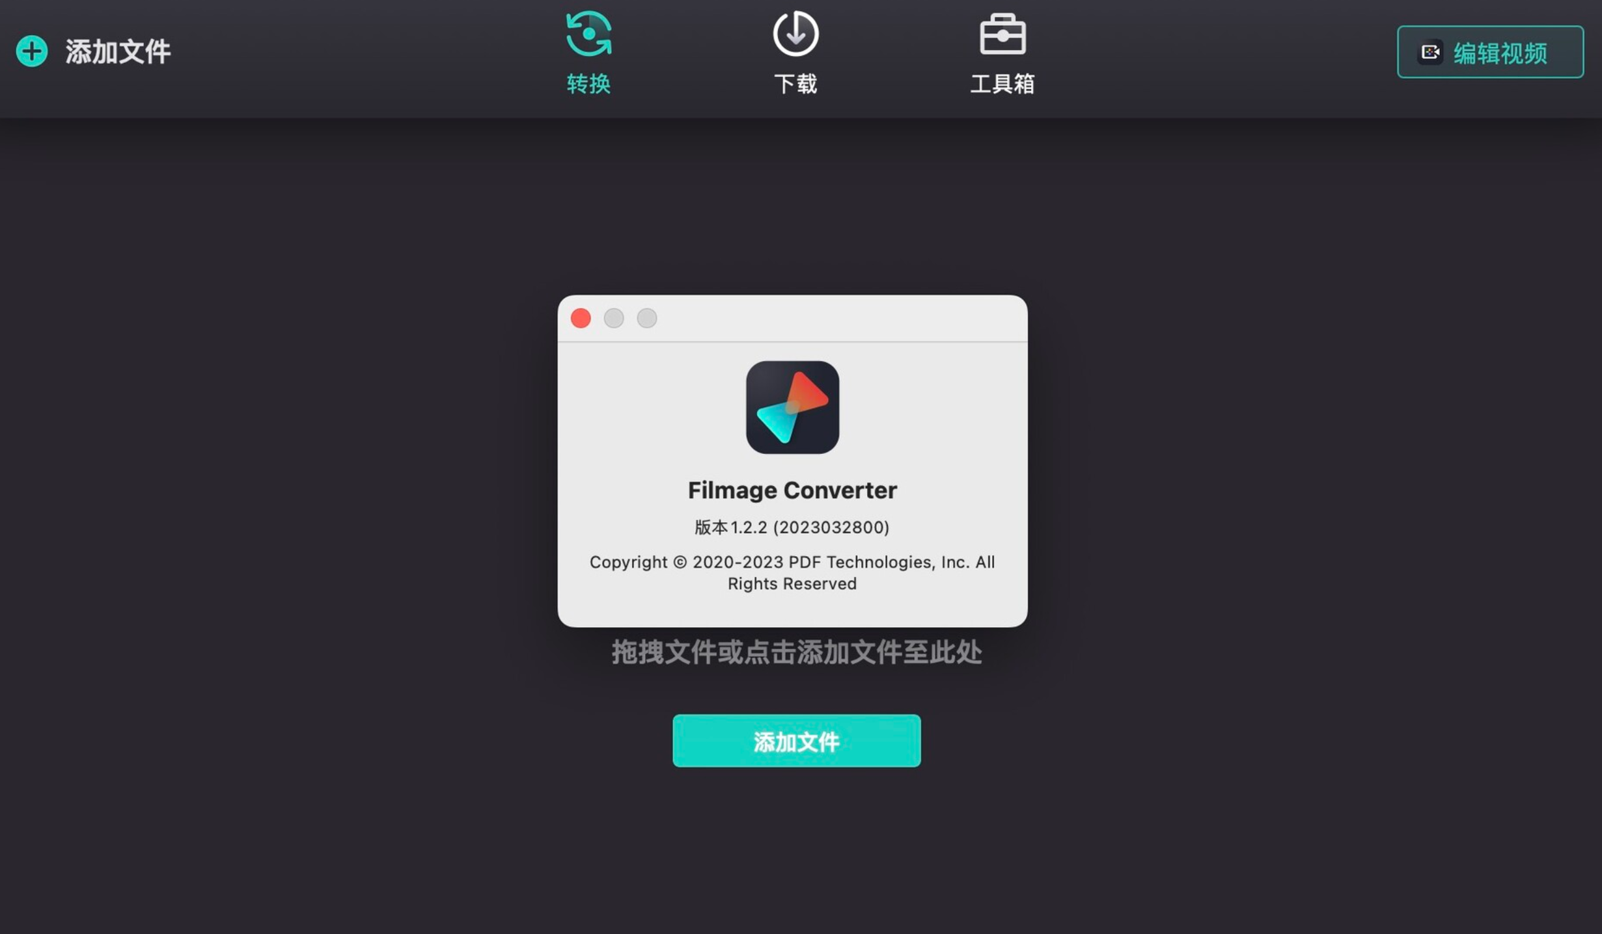1602x934 pixels.
Task: Click the 添加文件 (Add File) plus icon
Action: tap(31, 51)
